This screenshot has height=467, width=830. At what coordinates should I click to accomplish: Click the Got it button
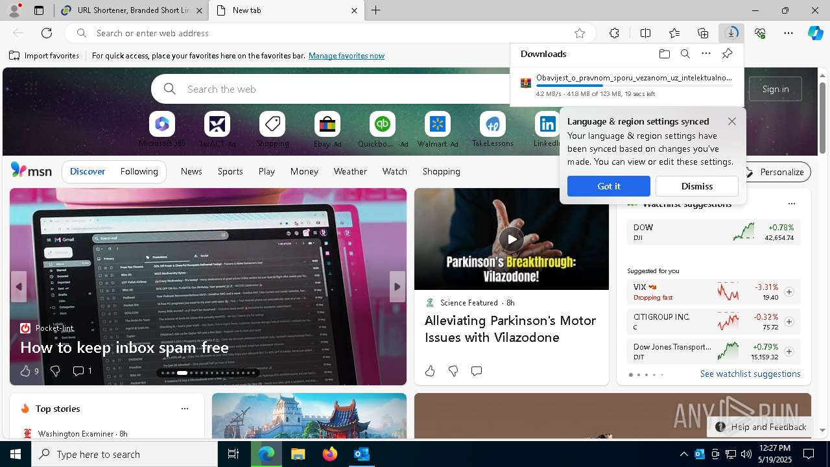click(x=609, y=186)
